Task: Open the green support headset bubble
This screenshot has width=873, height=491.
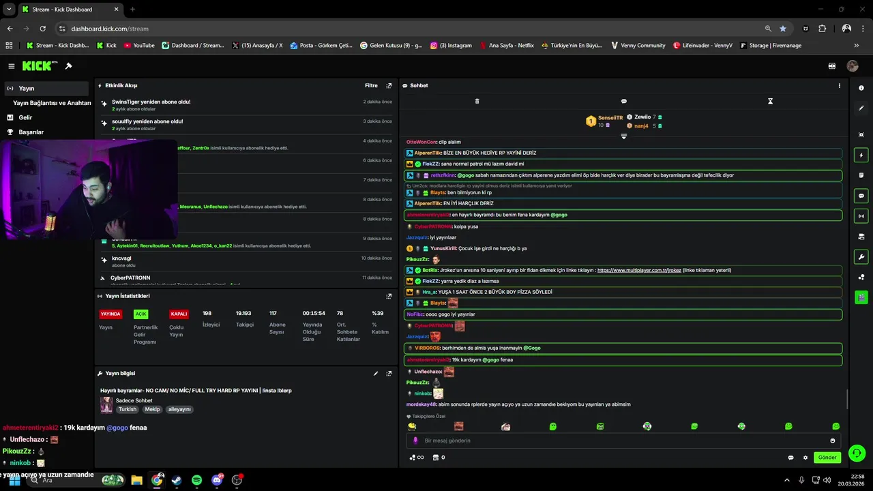Action: (x=857, y=453)
